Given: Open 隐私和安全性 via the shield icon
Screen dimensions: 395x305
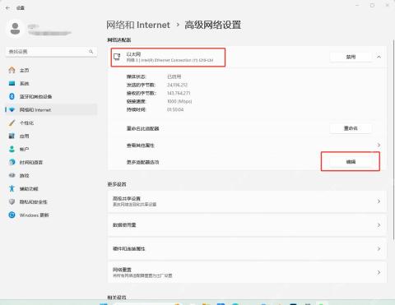Looking at the screenshot, I should 12,201.
